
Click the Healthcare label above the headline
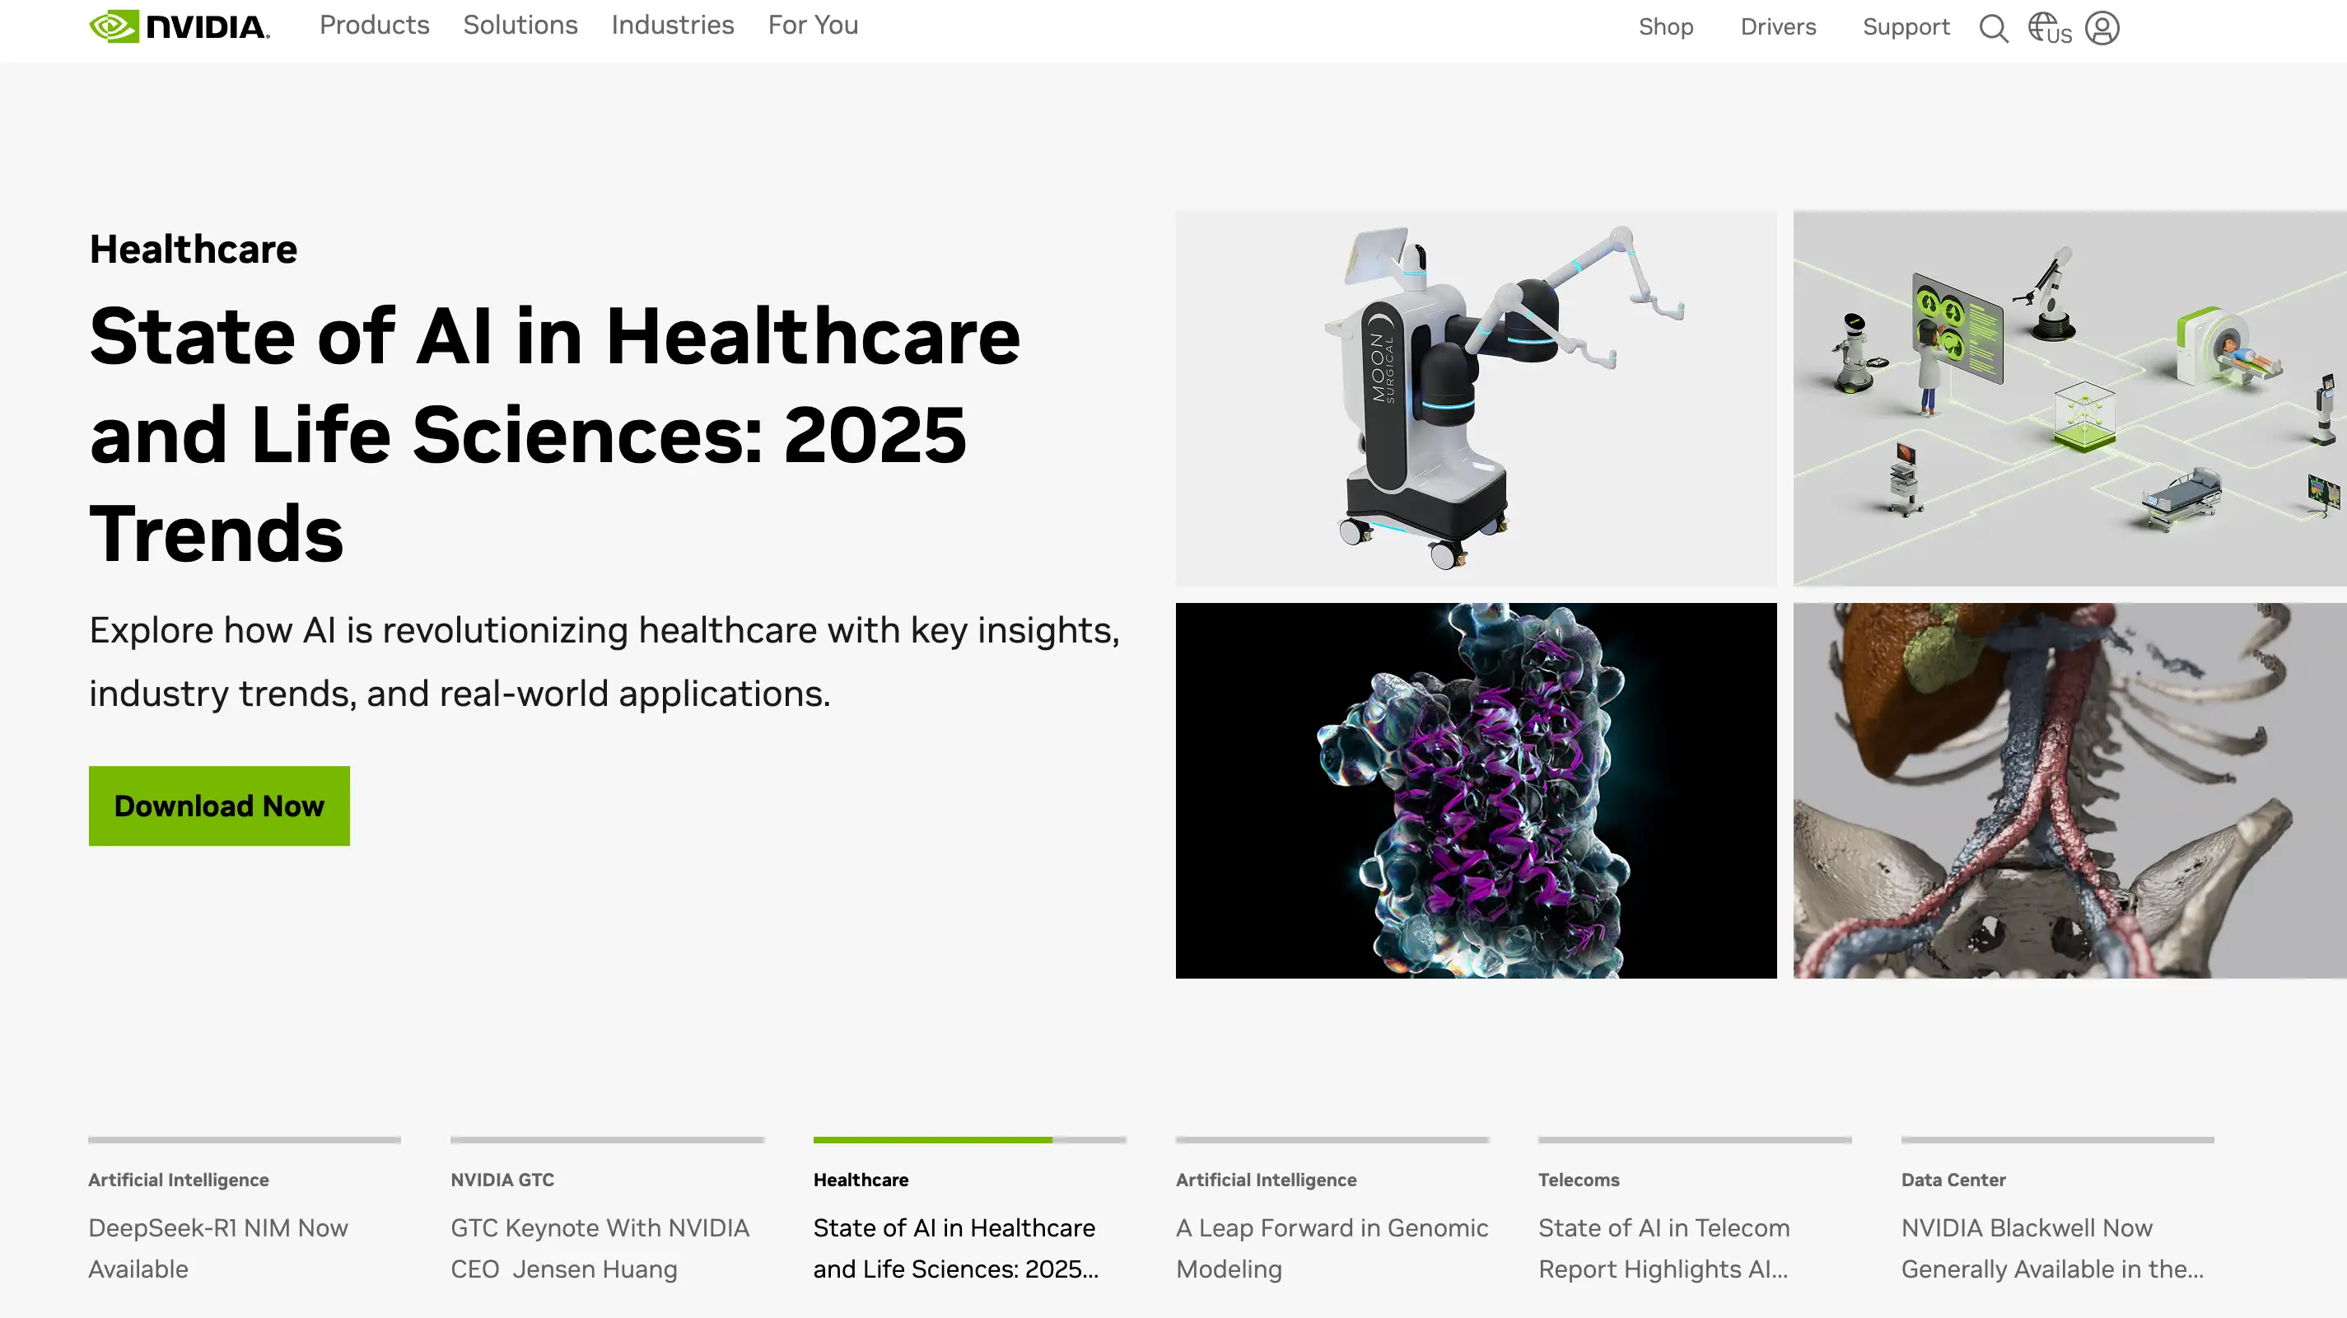pyautogui.click(x=194, y=249)
